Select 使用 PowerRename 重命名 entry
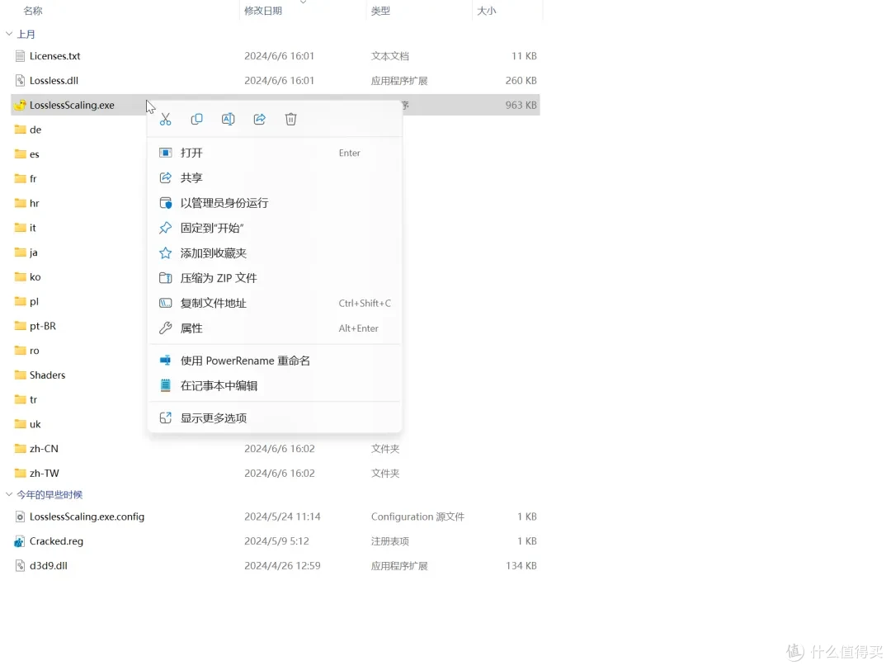This screenshot has width=891, height=670. [275, 361]
